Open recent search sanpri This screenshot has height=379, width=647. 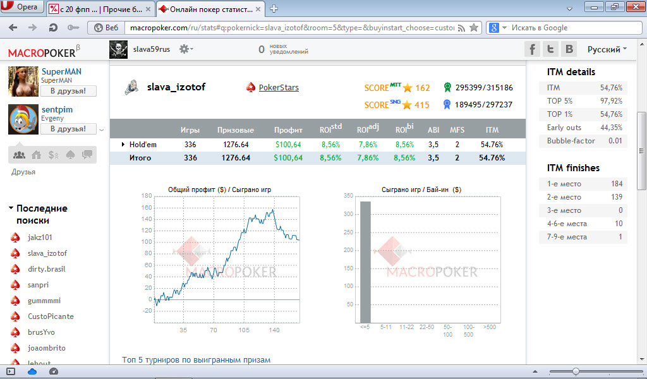coord(38,285)
